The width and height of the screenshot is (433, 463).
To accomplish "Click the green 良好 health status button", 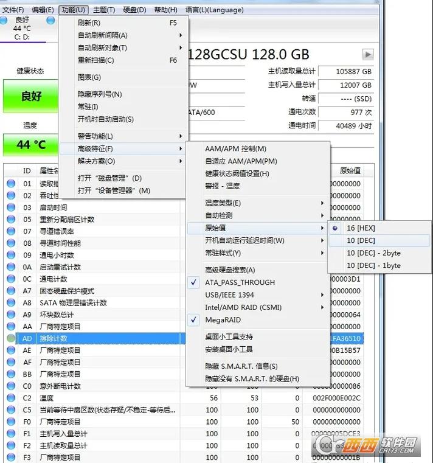I will click(30, 96).
